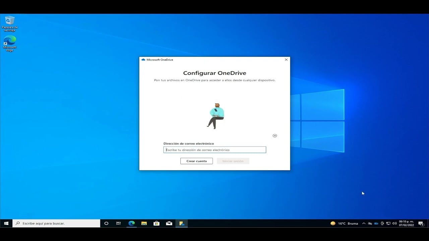Click the taskbar search box
429x241 pixels.
coord(56,223)
